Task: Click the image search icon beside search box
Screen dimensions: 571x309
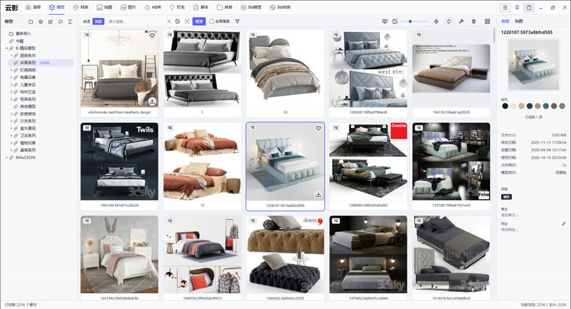Action: 178,22
